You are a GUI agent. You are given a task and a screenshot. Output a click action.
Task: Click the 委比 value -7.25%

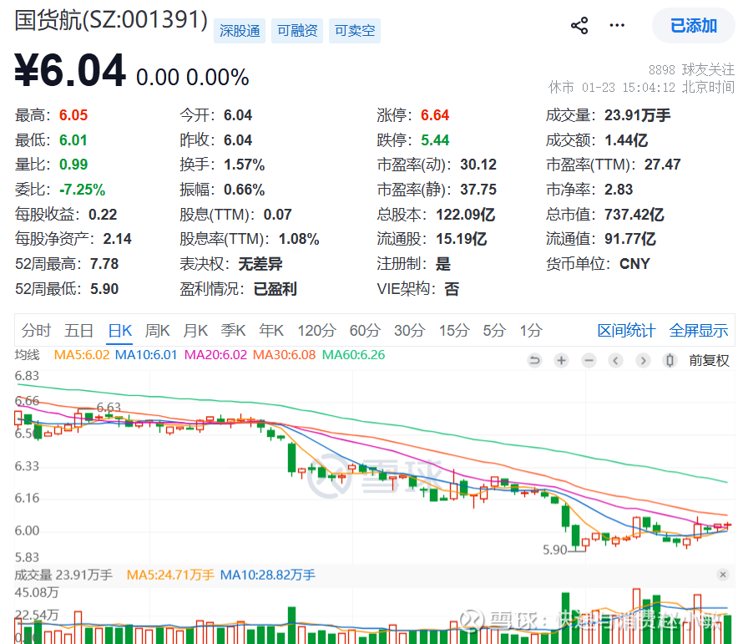[x=82, y=190]
